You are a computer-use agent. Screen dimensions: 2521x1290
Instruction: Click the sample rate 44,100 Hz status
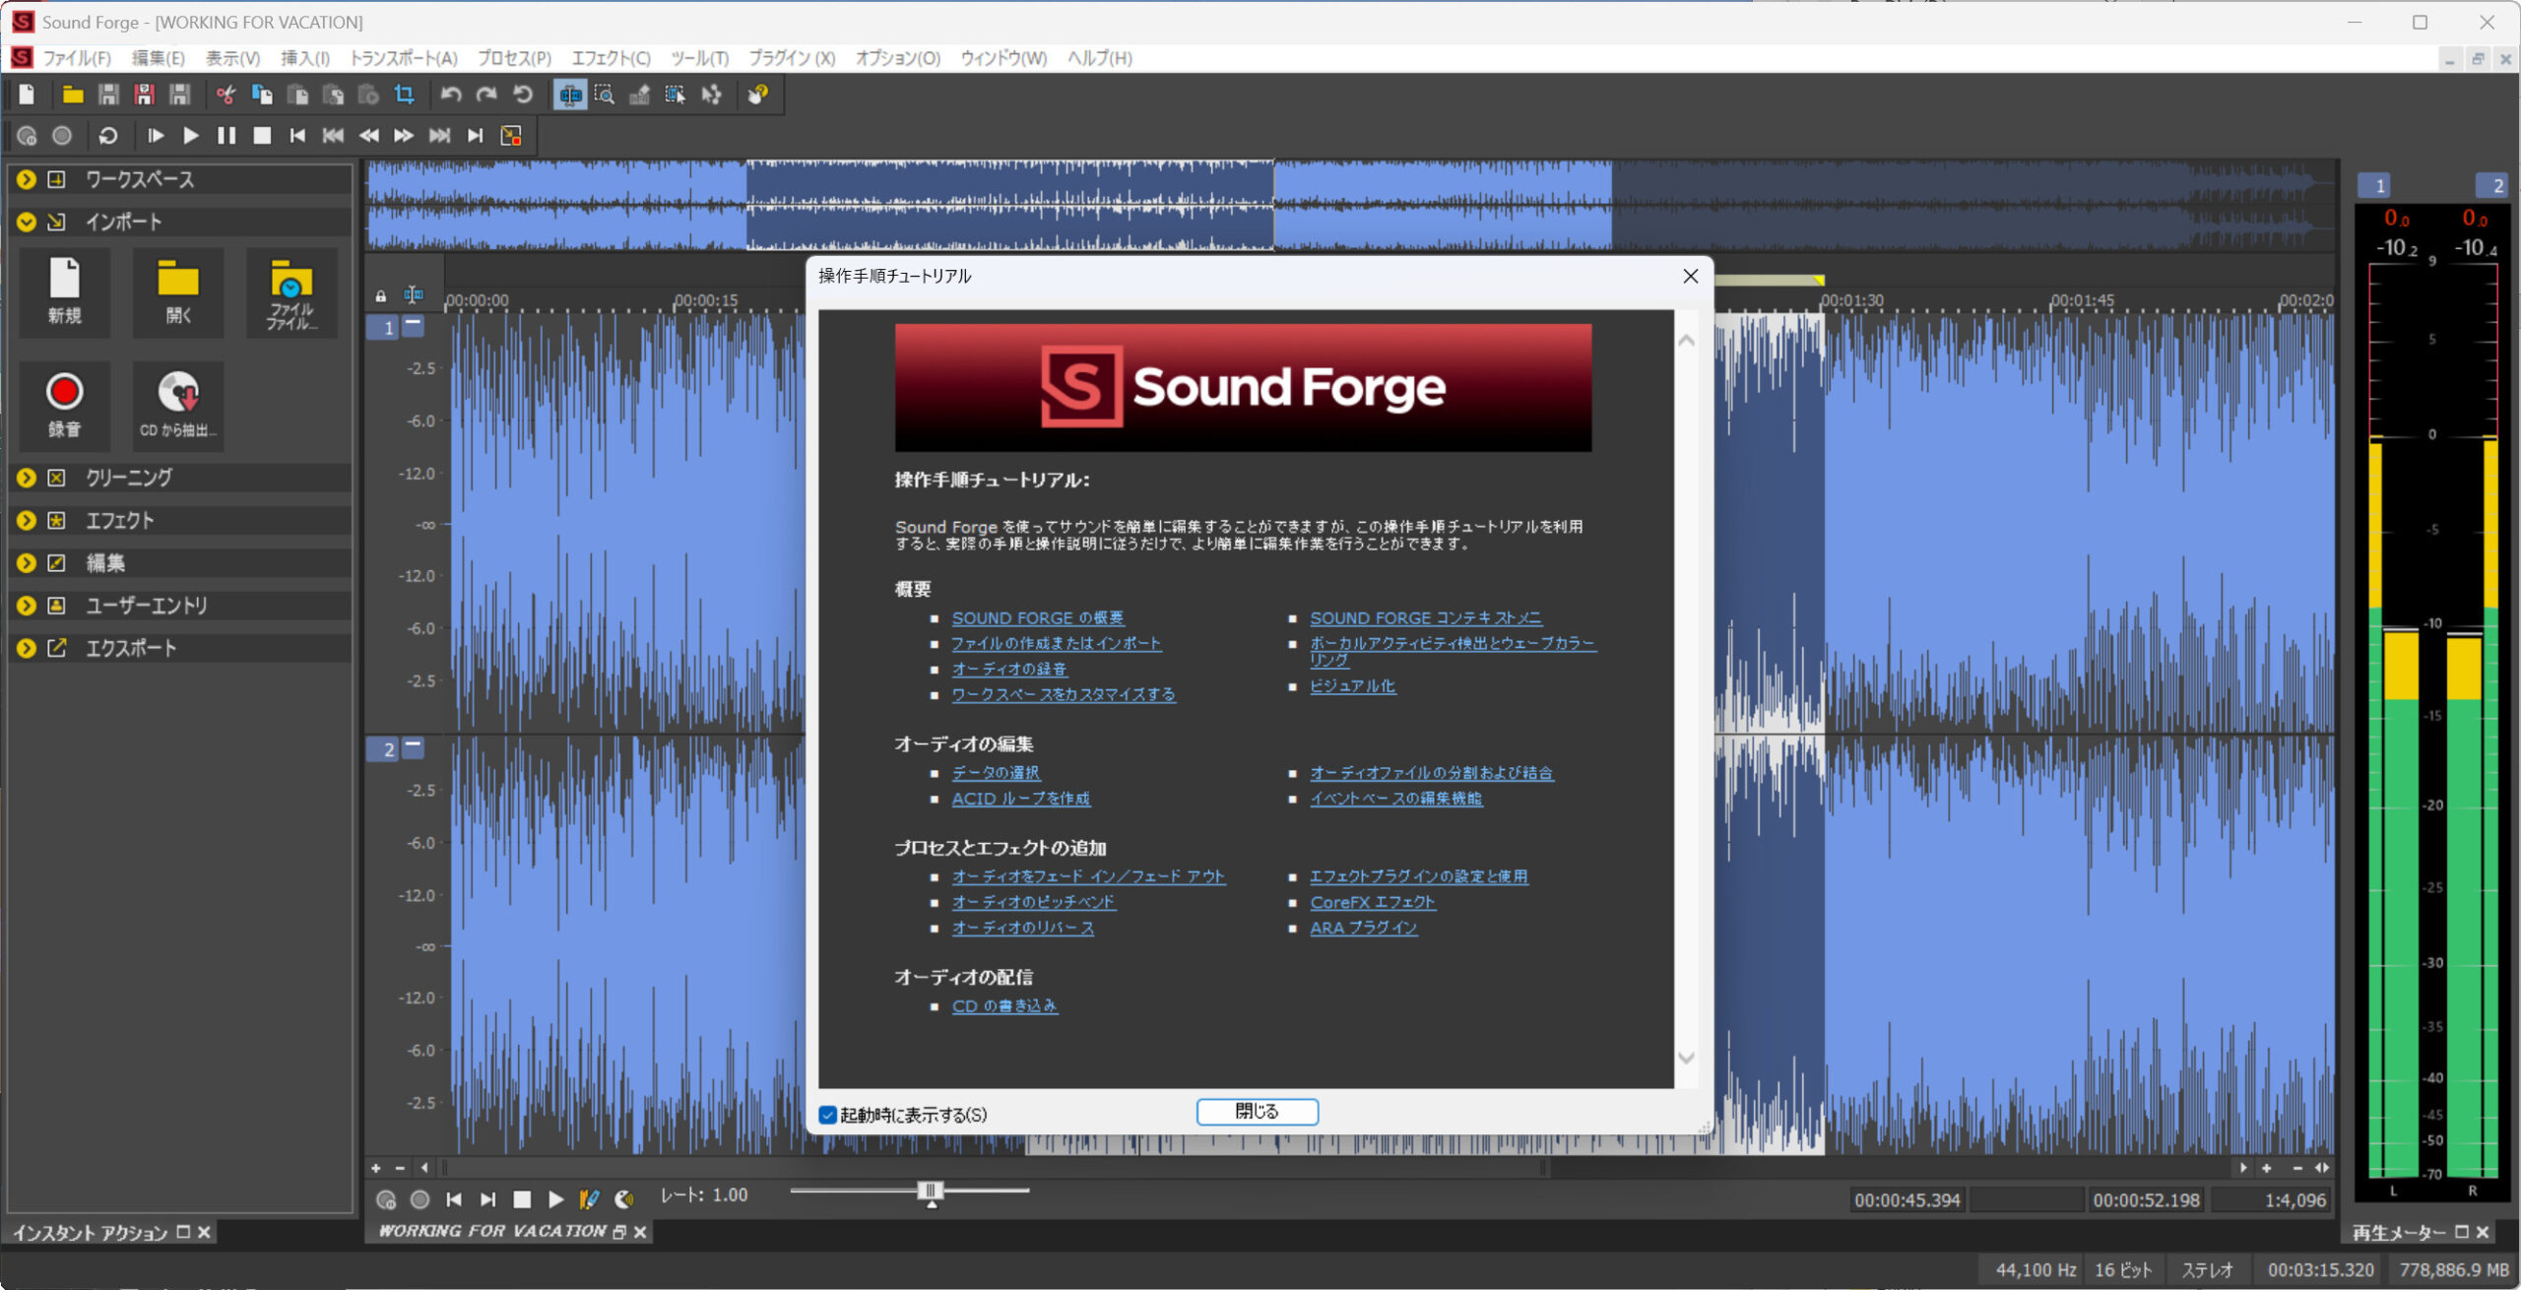[x=2036, y=1269]
